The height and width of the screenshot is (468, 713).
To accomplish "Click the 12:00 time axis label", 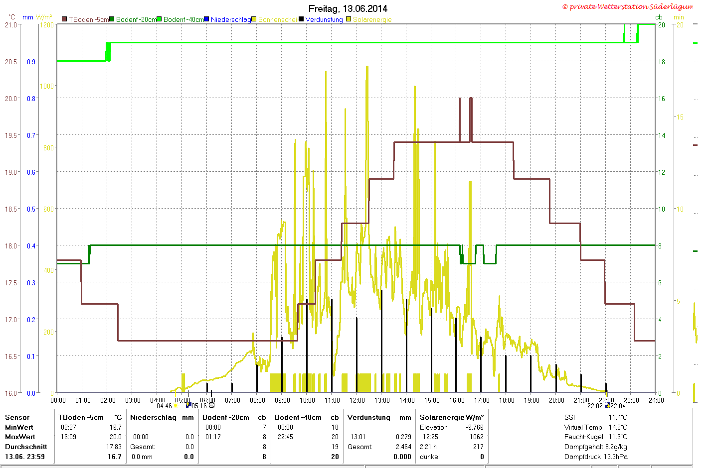I will tap(357, 400).
